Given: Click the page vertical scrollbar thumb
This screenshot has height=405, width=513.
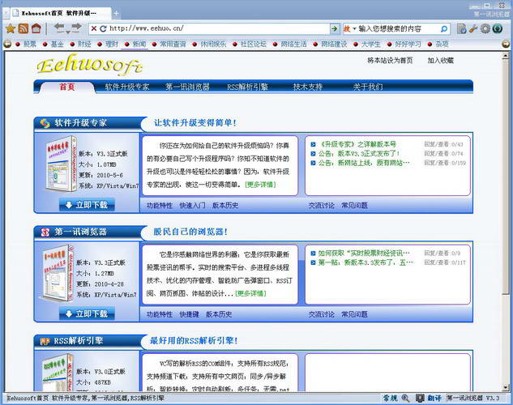Looking at the screenshot, I should coord(506,178).
